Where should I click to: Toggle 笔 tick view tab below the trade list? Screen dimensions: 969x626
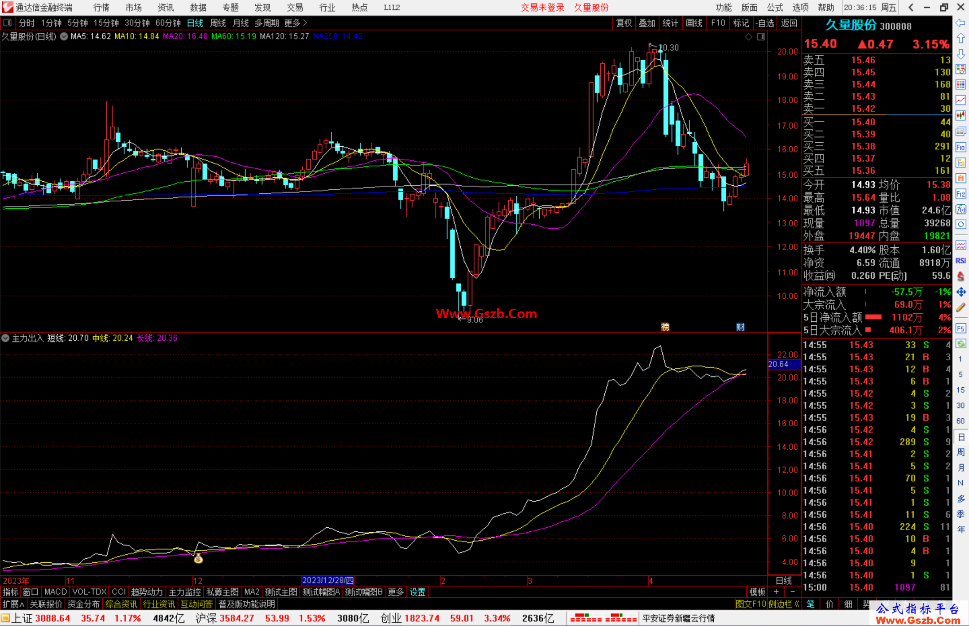pyautogui.click(x=811, y=604)
